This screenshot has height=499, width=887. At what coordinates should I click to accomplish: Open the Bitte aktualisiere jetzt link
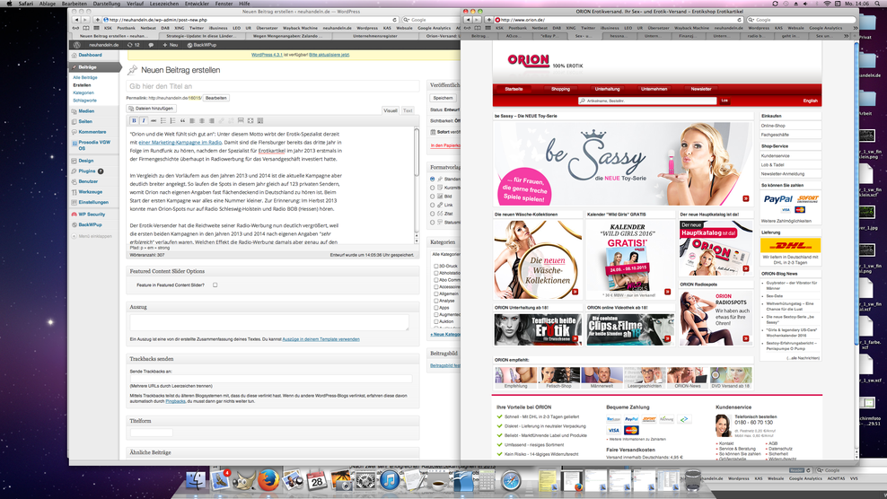[329, 55]
